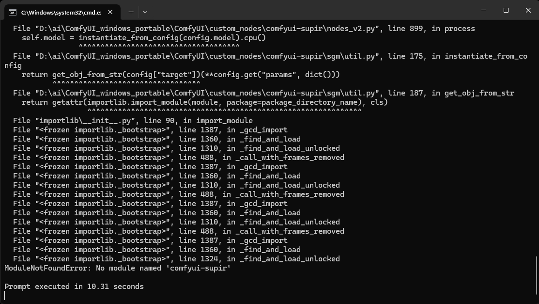Close the terminal window
This screenshot has width=539, height=304.
(528, 10)
